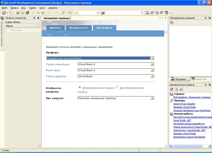Open the При запуске dropdown
212x153 pixels.
[x=152, y=98]
